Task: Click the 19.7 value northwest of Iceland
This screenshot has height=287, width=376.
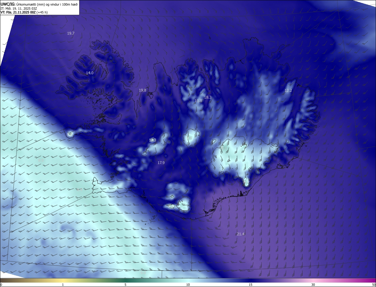Action: (x=71, y=33)
